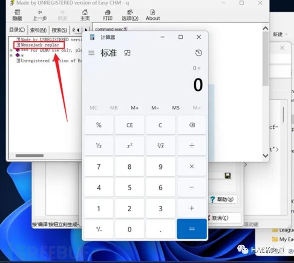This screenshot has width=294, height=263.
Task: Click the save floppy icon in background dialog
Action: pyautogui.click(x=228, y=176)
